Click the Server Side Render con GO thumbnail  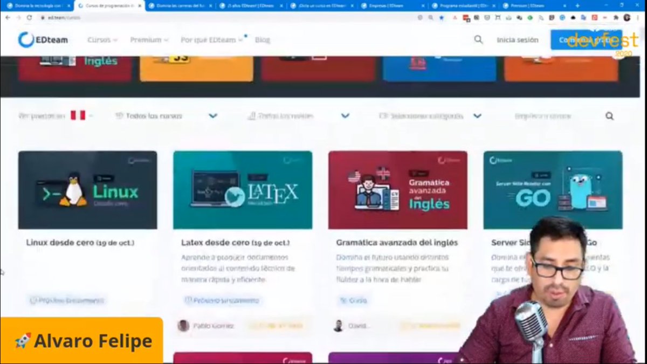pos(553,190)
